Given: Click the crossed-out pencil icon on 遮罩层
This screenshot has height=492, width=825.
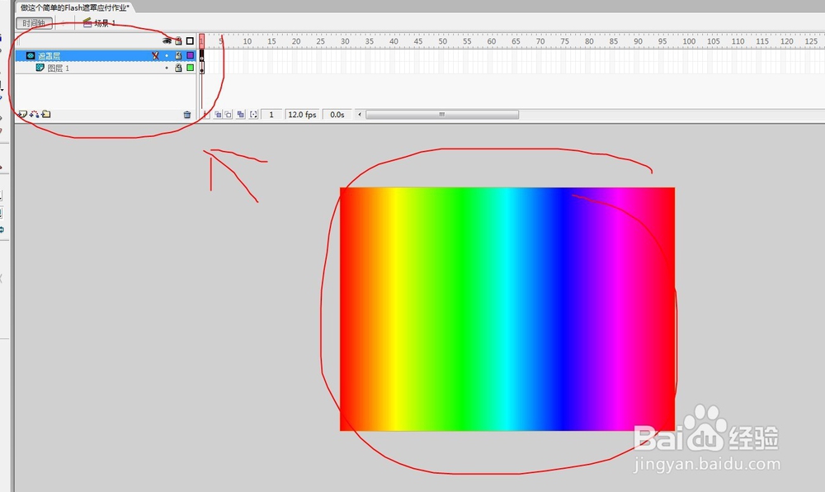Looking at the screenshot, I should [x=155, y=55].
